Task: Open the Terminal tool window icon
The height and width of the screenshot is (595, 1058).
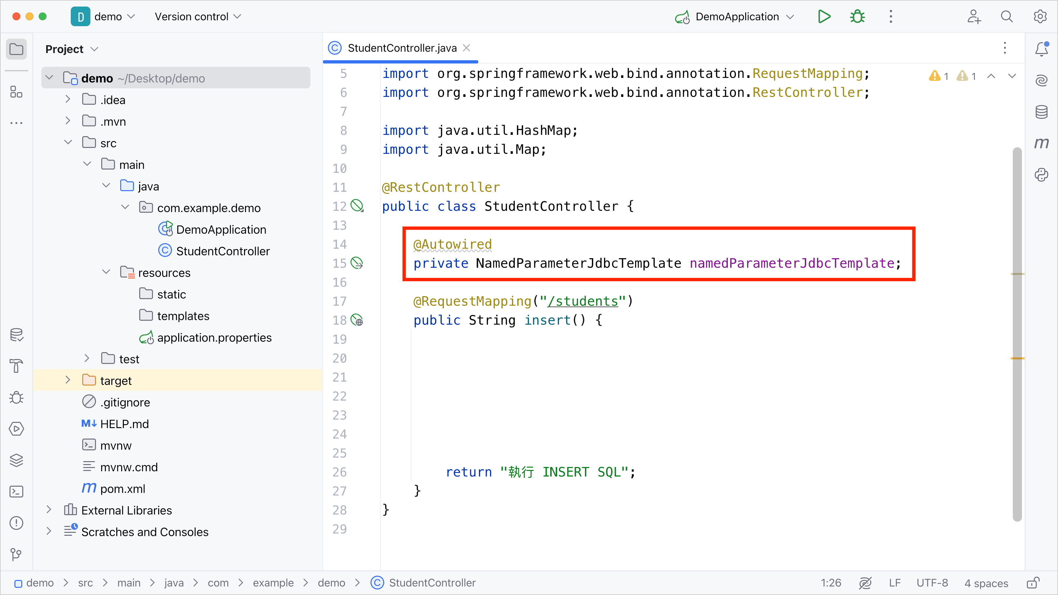Action: 16,492
